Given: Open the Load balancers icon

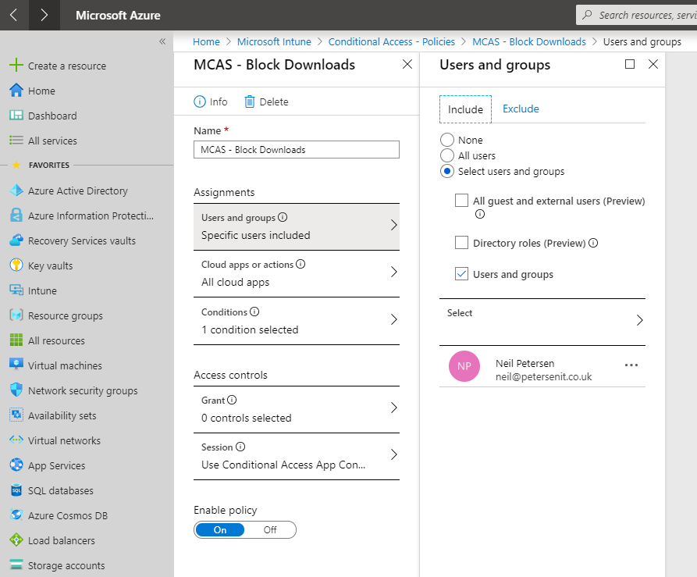Looking at the screenshot, I should (x=16, y=540).
